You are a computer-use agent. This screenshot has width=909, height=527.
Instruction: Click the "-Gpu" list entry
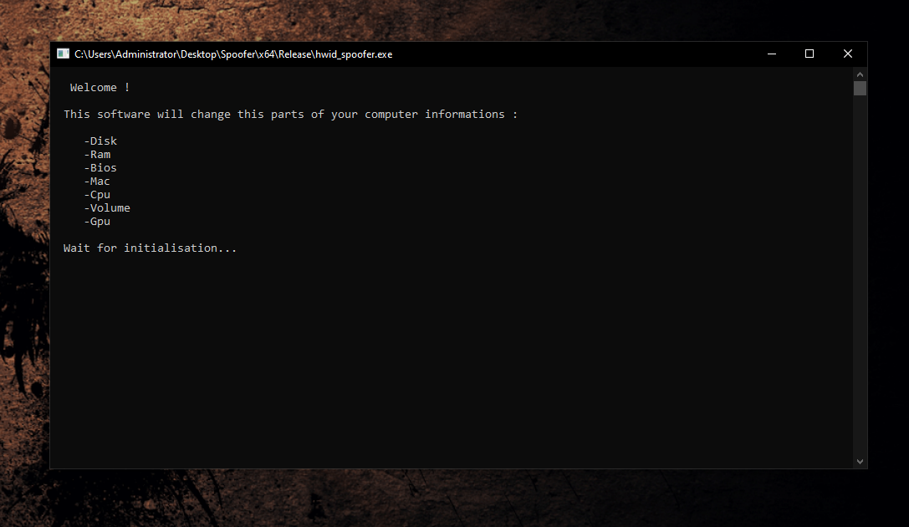pos(97,221)
